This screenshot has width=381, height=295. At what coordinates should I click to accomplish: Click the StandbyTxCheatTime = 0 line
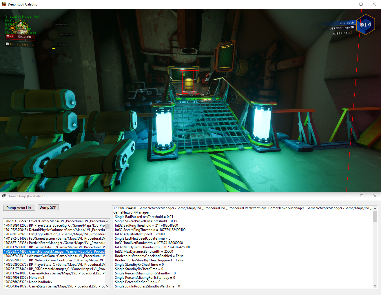pyautogui.click(x=139, y=269)
